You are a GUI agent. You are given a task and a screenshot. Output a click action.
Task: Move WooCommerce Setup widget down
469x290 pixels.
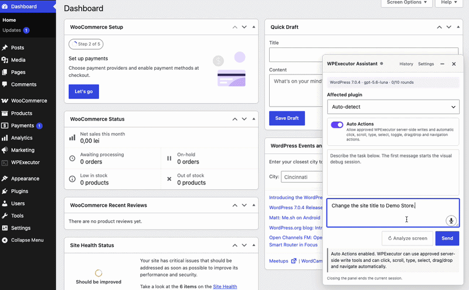[x=244, y=27]
